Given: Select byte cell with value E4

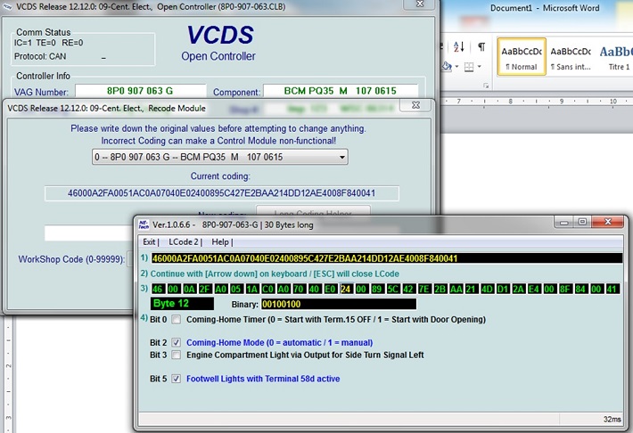Looking at the screenshot, I should pos(534,289).
